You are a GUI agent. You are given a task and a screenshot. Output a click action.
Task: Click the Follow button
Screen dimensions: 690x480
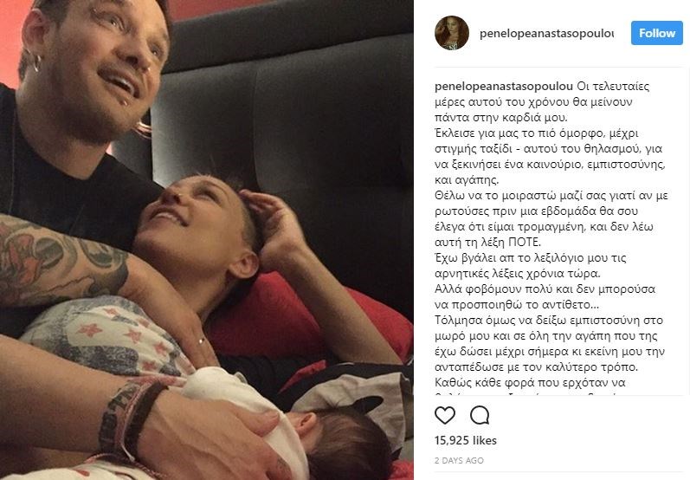(656, 33)
